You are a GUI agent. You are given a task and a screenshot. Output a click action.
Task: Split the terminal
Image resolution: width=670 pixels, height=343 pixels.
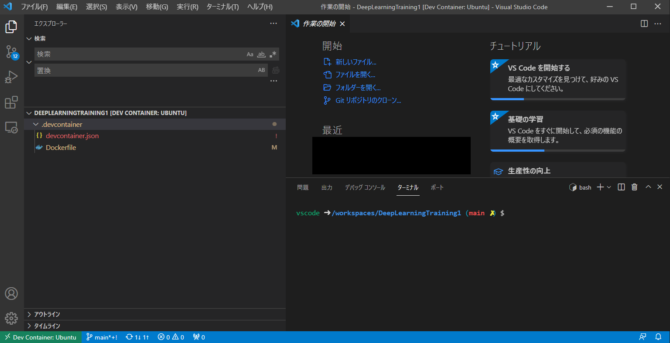[621, 187]
